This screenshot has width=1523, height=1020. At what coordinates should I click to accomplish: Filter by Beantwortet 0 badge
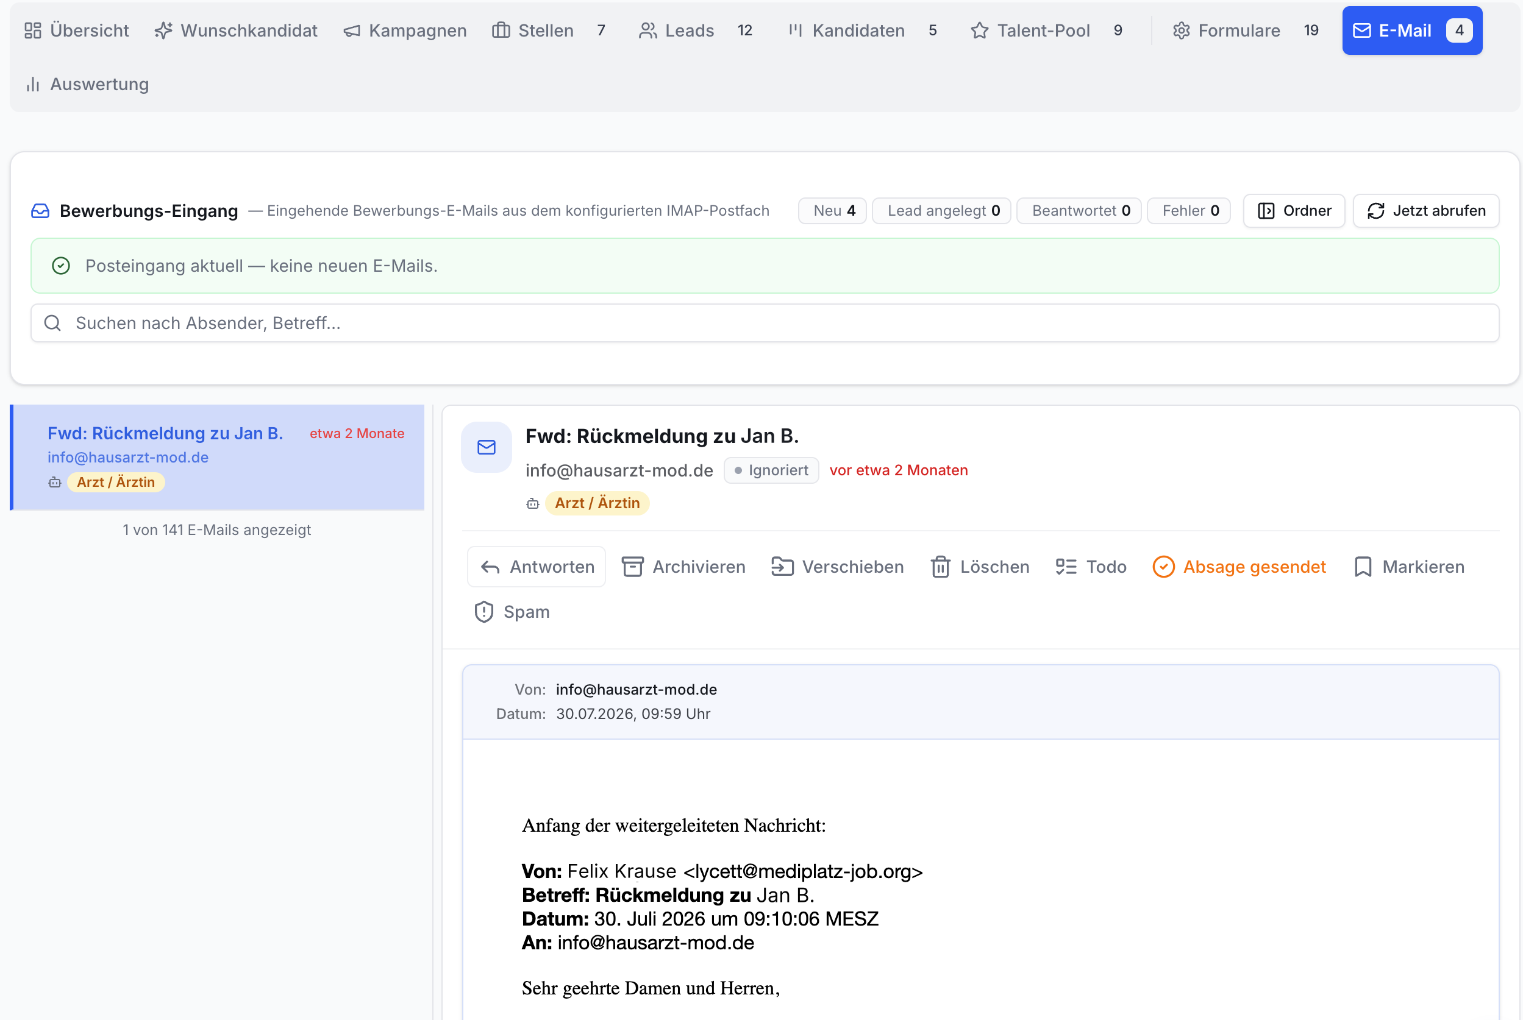coord(1079,211)
